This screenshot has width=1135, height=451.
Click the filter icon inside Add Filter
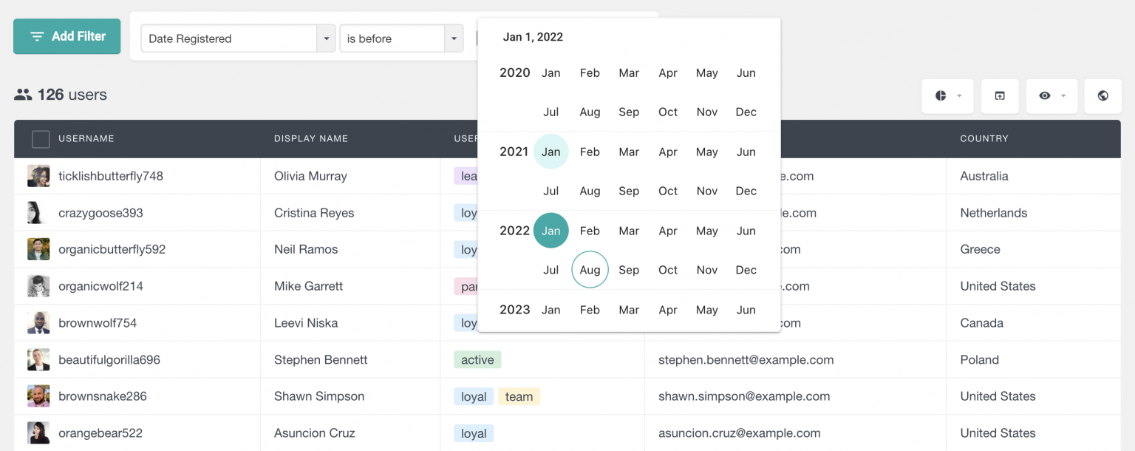(38, 35)
